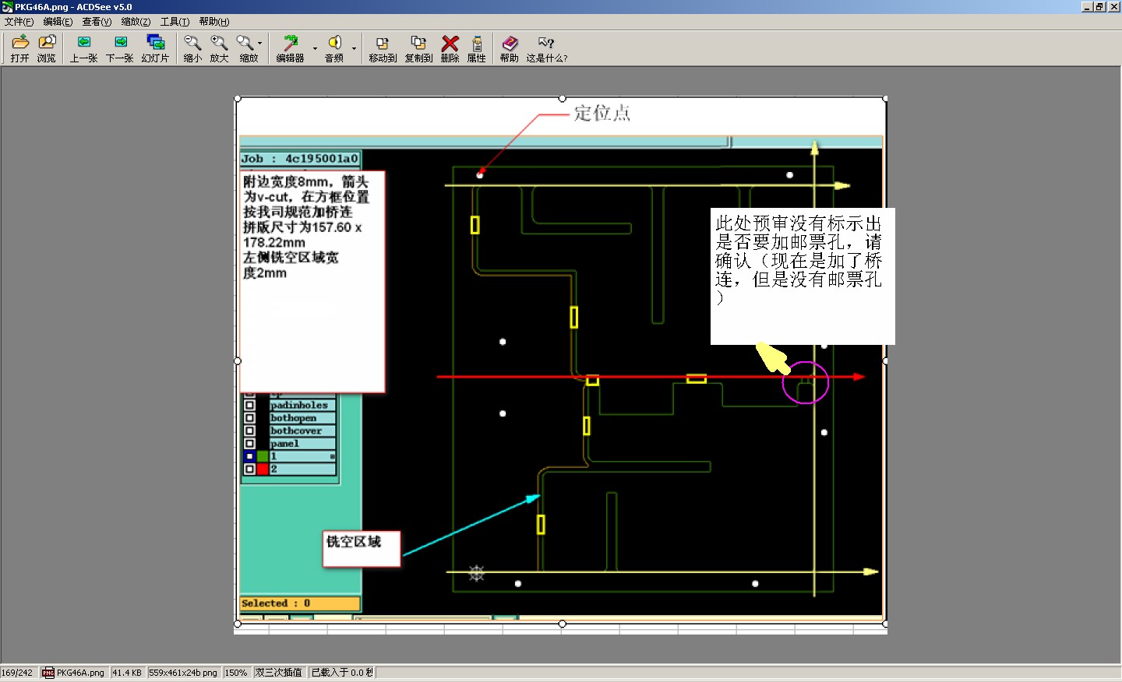The image size is (1122, 682).
Task: Open the Tools (工具) menu
Action: 175,22
